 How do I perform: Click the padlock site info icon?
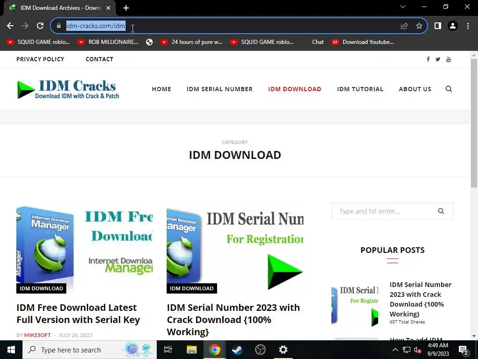click(x=59, y=26)
